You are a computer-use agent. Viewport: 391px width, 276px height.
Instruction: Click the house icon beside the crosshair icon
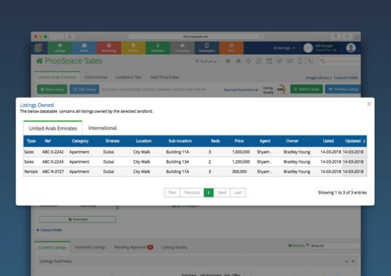(238, 61)
